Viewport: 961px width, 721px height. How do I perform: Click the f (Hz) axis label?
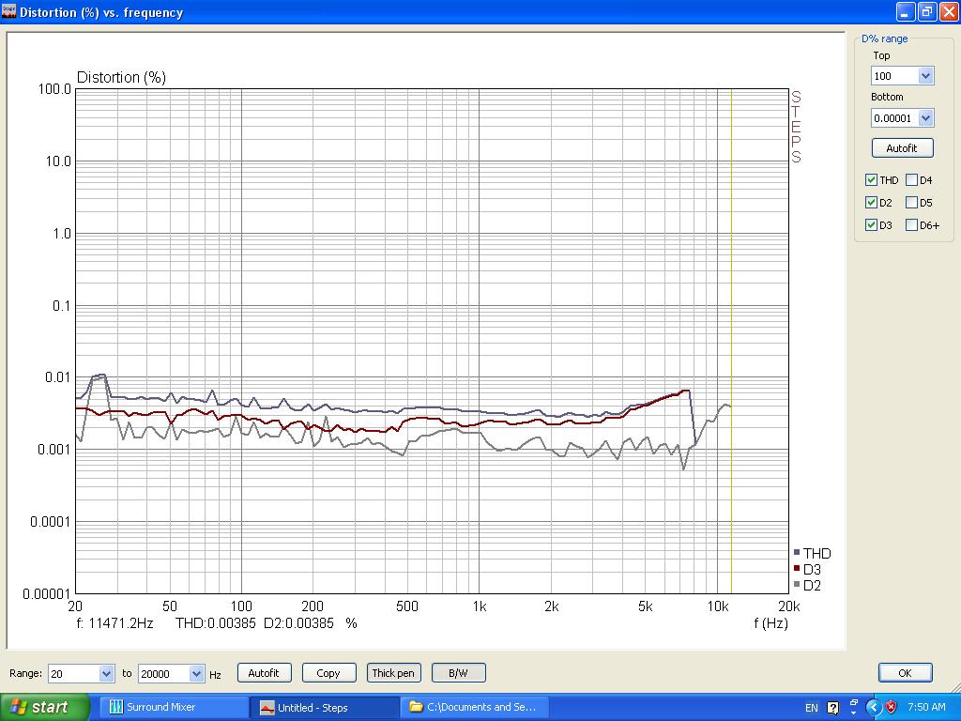point(770,623)
